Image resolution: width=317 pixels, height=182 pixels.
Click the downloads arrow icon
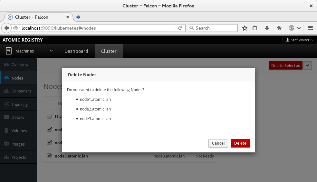pos(267,28)
